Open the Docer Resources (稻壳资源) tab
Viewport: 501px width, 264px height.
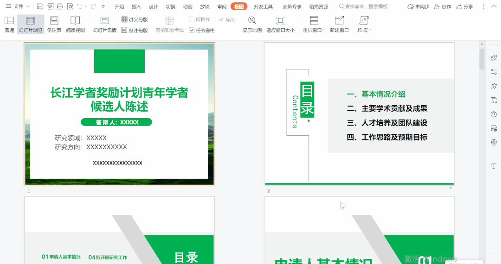coord(319,6)
